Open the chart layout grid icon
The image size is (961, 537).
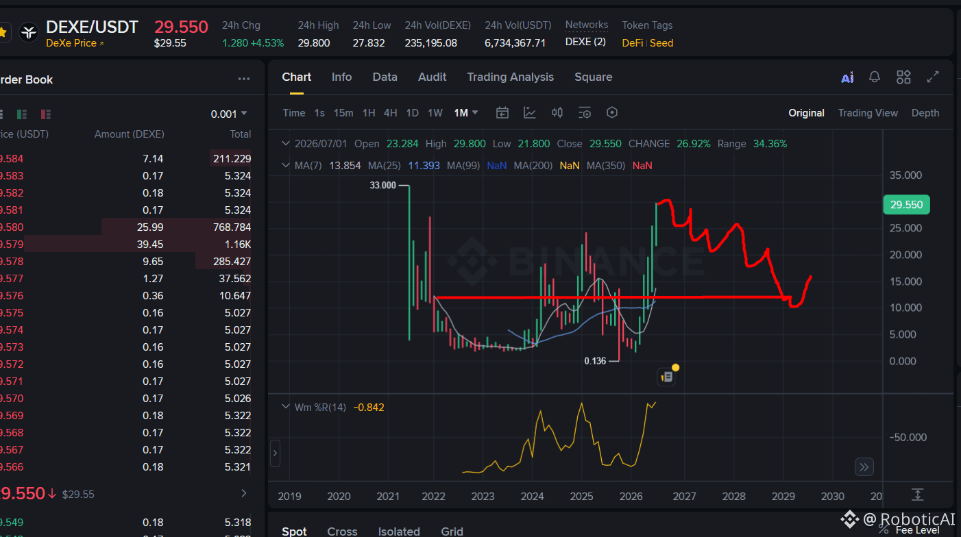pyautogui.click(x=903, y=77)
